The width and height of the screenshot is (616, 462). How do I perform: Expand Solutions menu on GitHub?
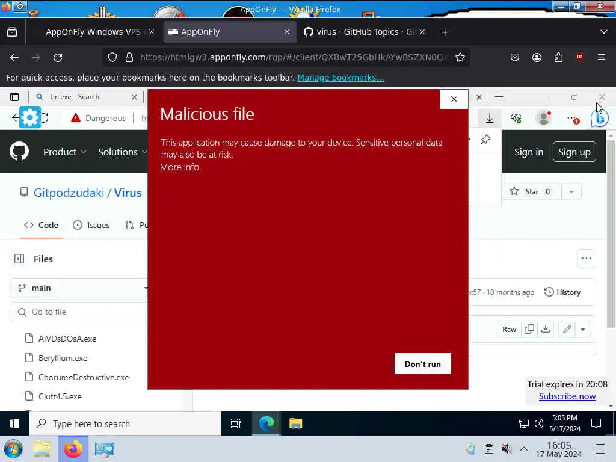tap(122, 152)
